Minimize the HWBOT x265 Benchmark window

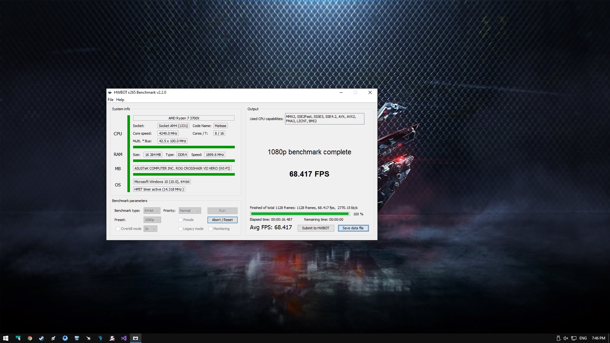click(x=341, y=92)
